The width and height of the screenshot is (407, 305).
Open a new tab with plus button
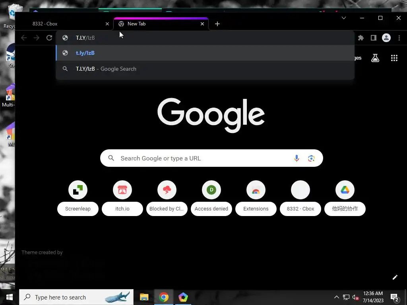pos(217,24)
